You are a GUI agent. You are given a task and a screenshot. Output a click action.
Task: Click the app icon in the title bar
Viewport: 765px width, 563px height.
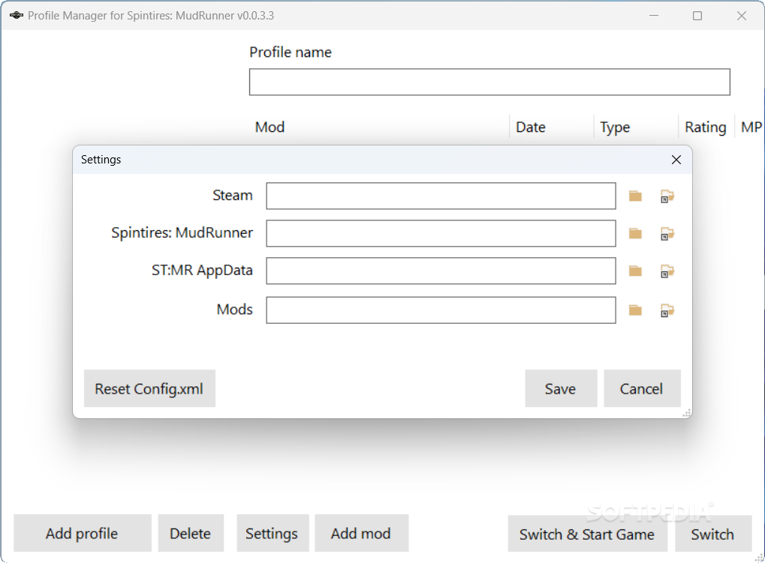point(16,16)
